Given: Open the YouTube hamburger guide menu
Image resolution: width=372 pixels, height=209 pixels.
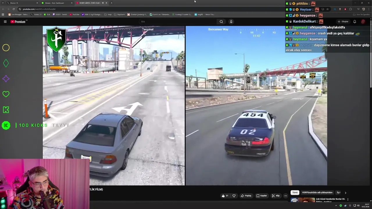Looking at the screenshot, I should [x=5, y=21].
